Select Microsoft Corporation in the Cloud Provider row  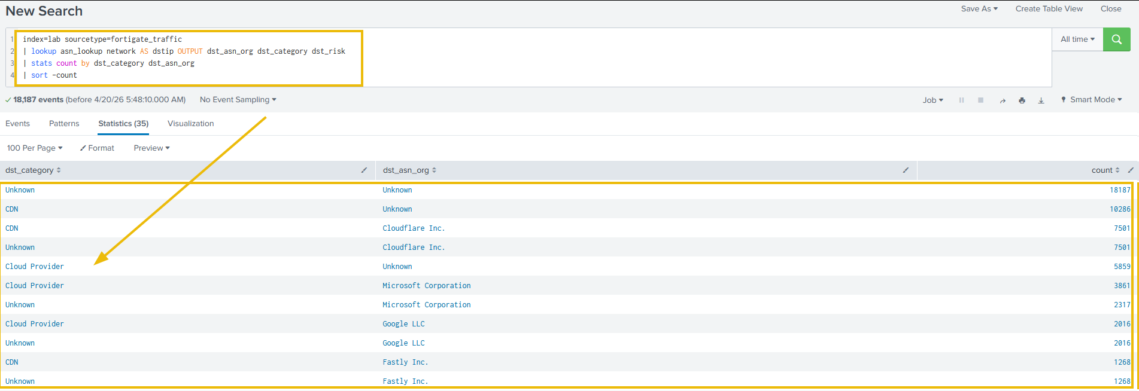pos(427,286)
